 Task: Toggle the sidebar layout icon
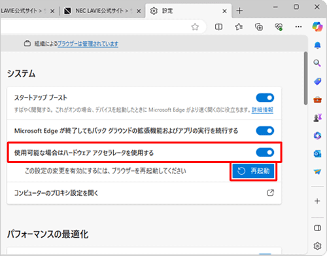point(317,228)
